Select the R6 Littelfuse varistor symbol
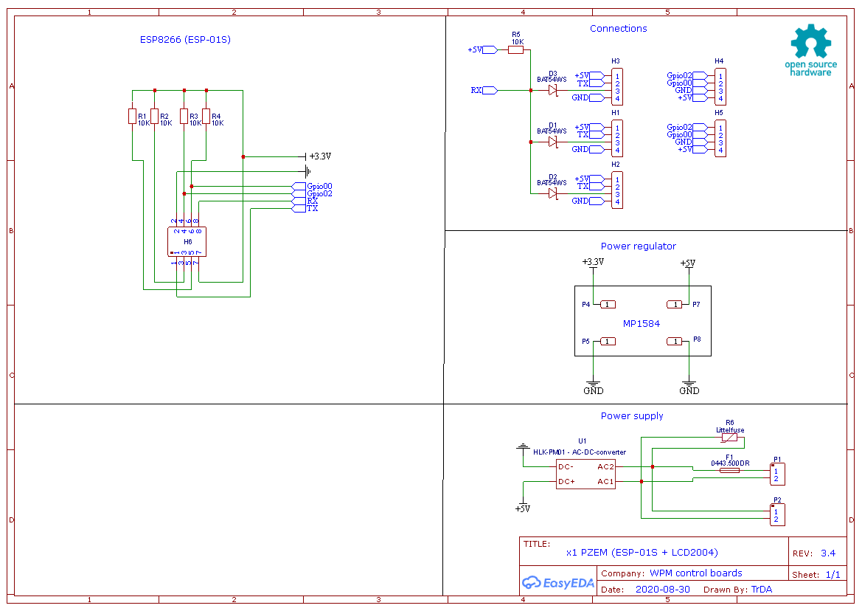 tap(729, 438)
